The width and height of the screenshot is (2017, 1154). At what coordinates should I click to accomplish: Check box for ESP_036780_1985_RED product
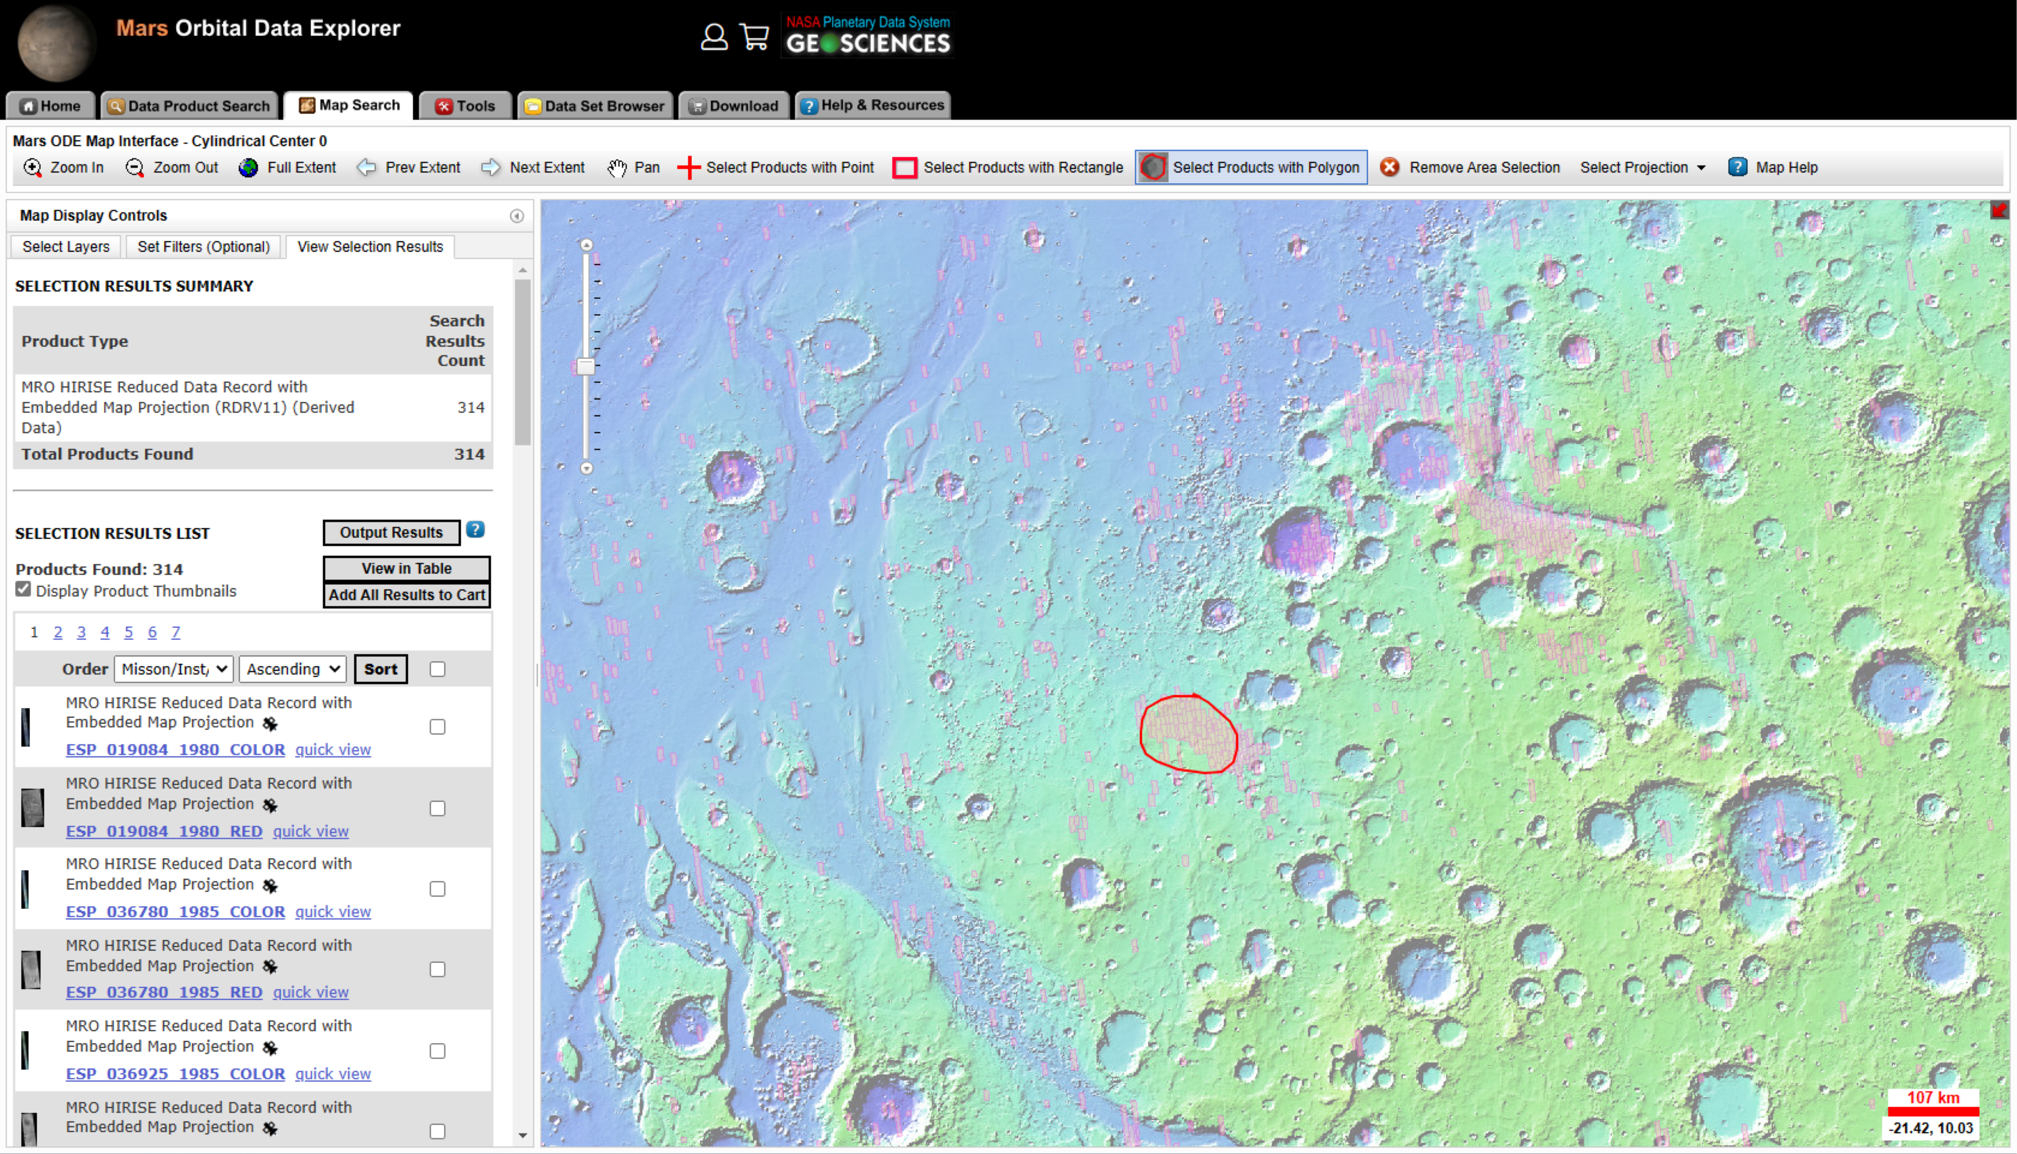point(437,969)
